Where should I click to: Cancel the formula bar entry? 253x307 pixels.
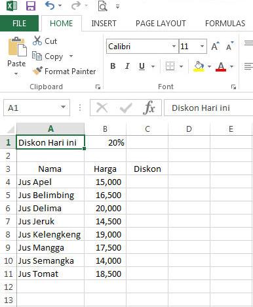[x=102, y=108]
